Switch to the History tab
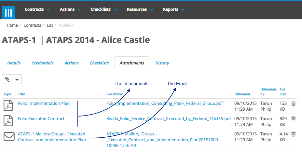 point(162,63)
